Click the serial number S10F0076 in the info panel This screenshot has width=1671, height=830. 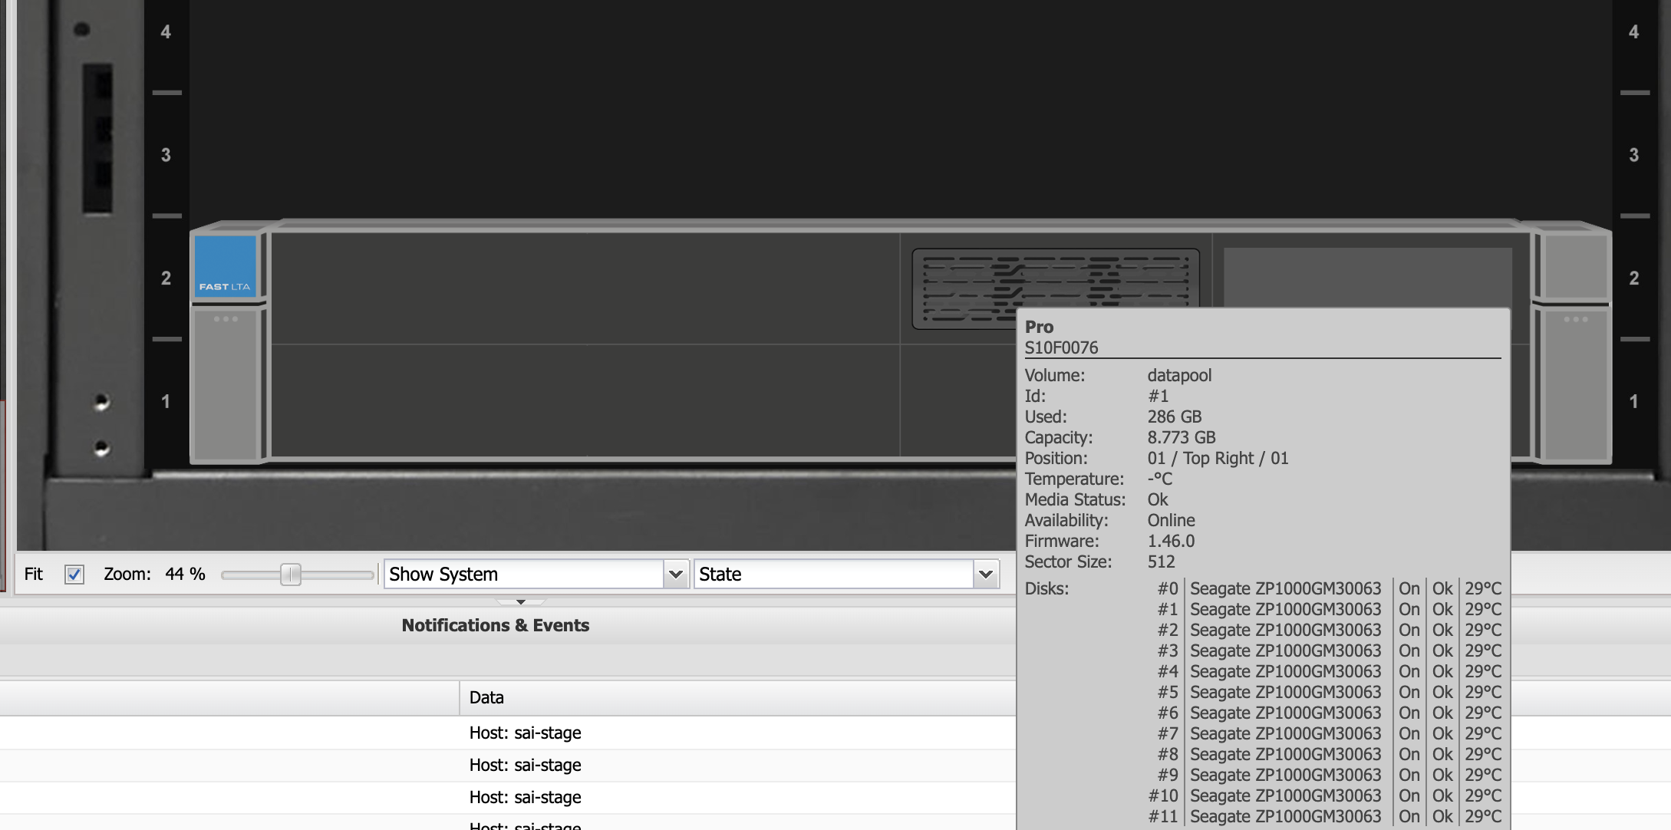(1062, 347)
